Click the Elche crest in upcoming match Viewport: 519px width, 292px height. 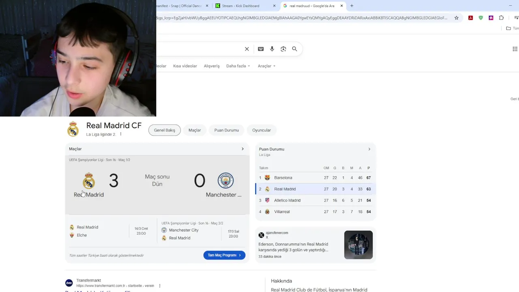[72, 235]
